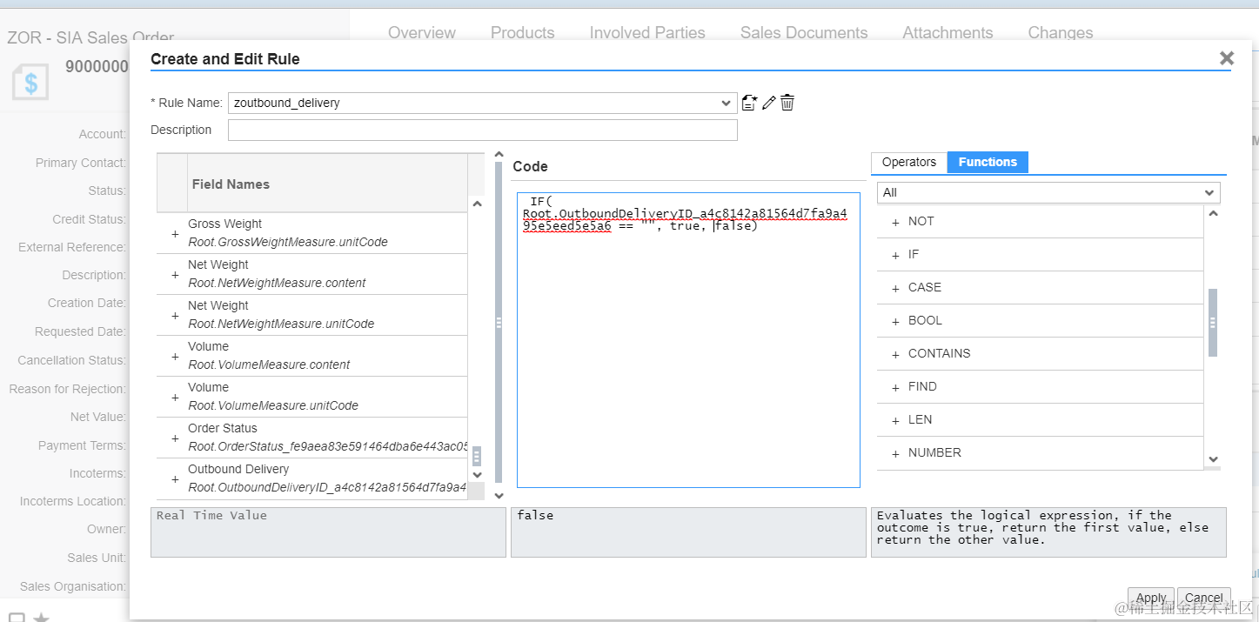Insert the NOT function via plus
Viewport: 1259px width, 622px height.
(x=895, y=222)
